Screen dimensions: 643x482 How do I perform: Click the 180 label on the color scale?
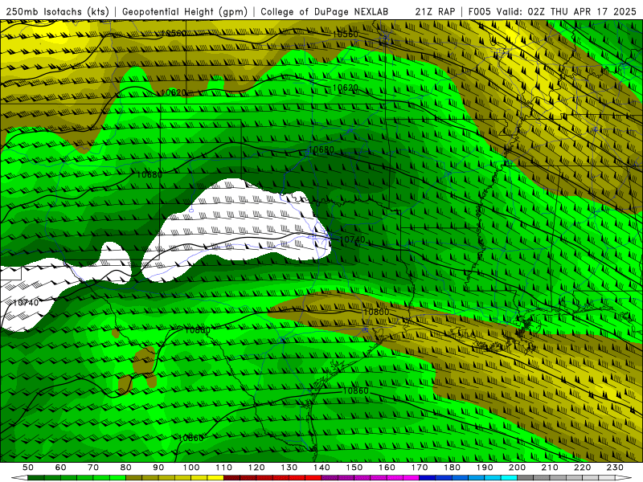[453, 468]
